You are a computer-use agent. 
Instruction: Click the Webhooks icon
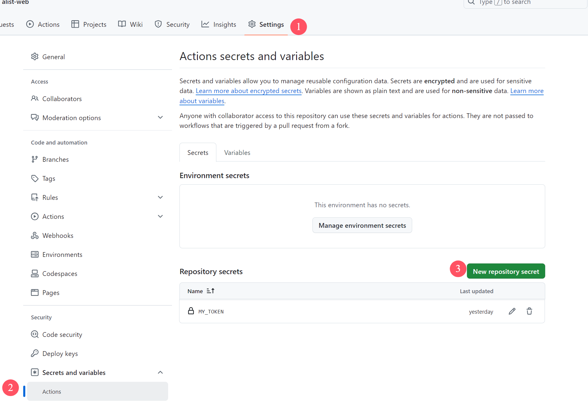[35, 235]
